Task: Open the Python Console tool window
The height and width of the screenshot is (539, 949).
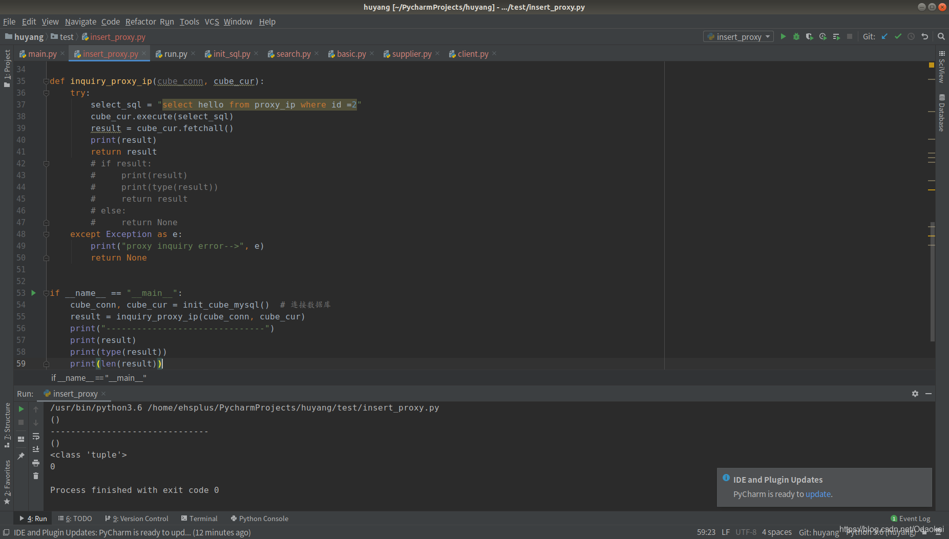Action: click(x=260, y=519)
